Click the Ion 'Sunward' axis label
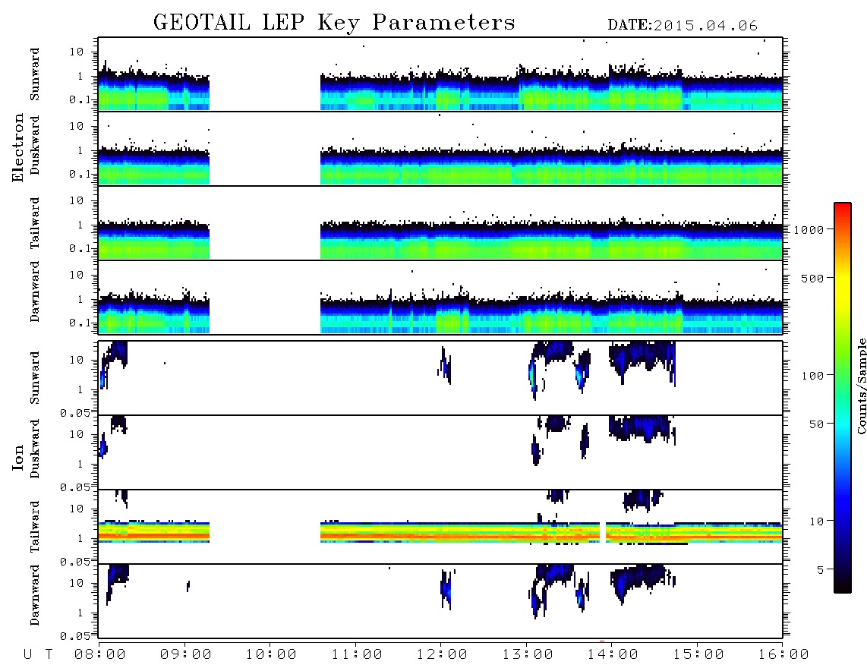 [x=35, y=378]
